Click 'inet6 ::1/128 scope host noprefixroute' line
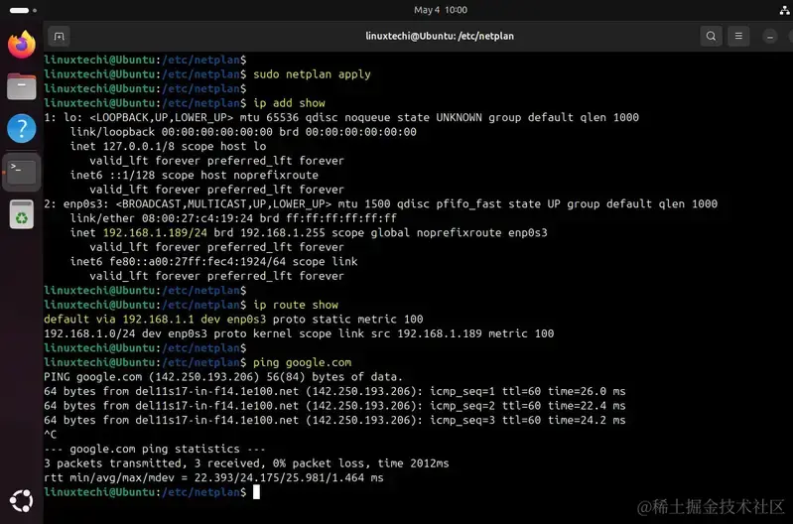 pyautogui.click(x=195, y=175)
